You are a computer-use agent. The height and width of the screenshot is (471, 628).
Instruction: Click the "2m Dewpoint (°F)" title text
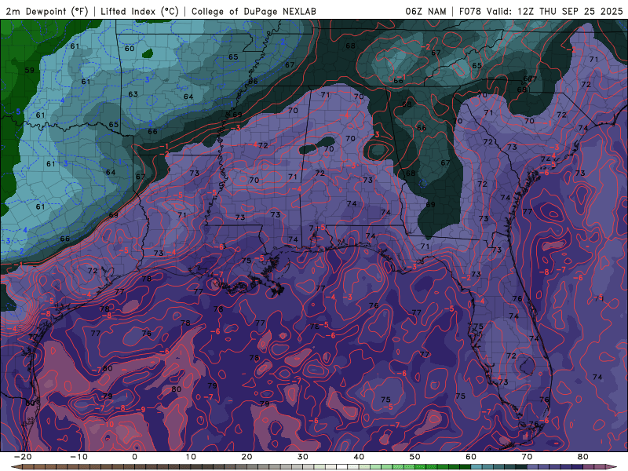[47, 11]
